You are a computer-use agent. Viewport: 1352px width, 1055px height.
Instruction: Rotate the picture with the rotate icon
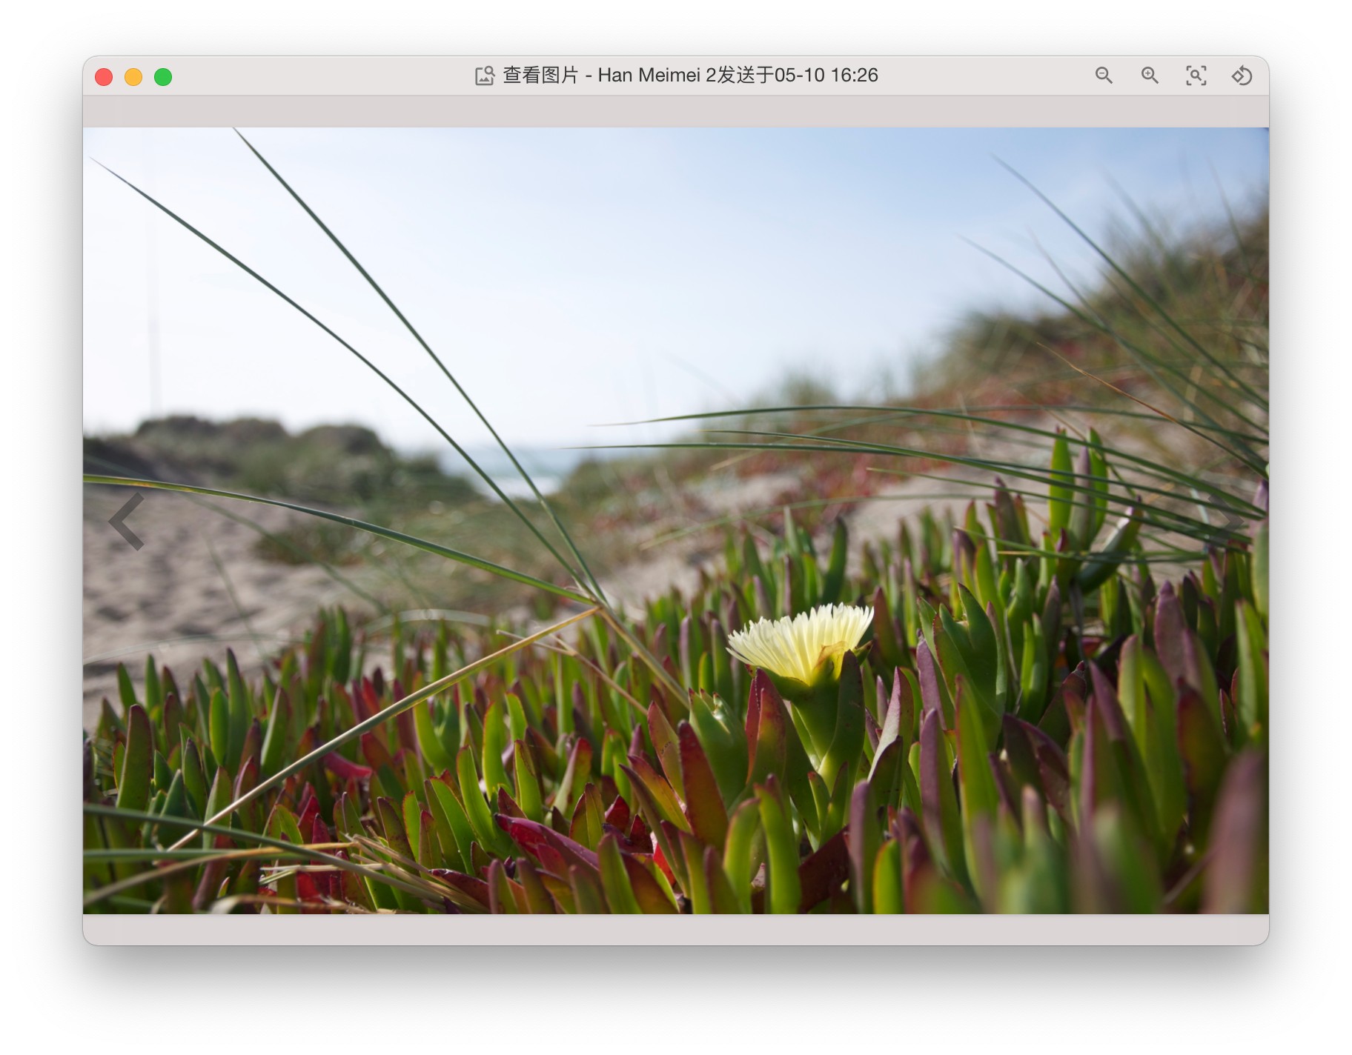[x=1242, y=76]
